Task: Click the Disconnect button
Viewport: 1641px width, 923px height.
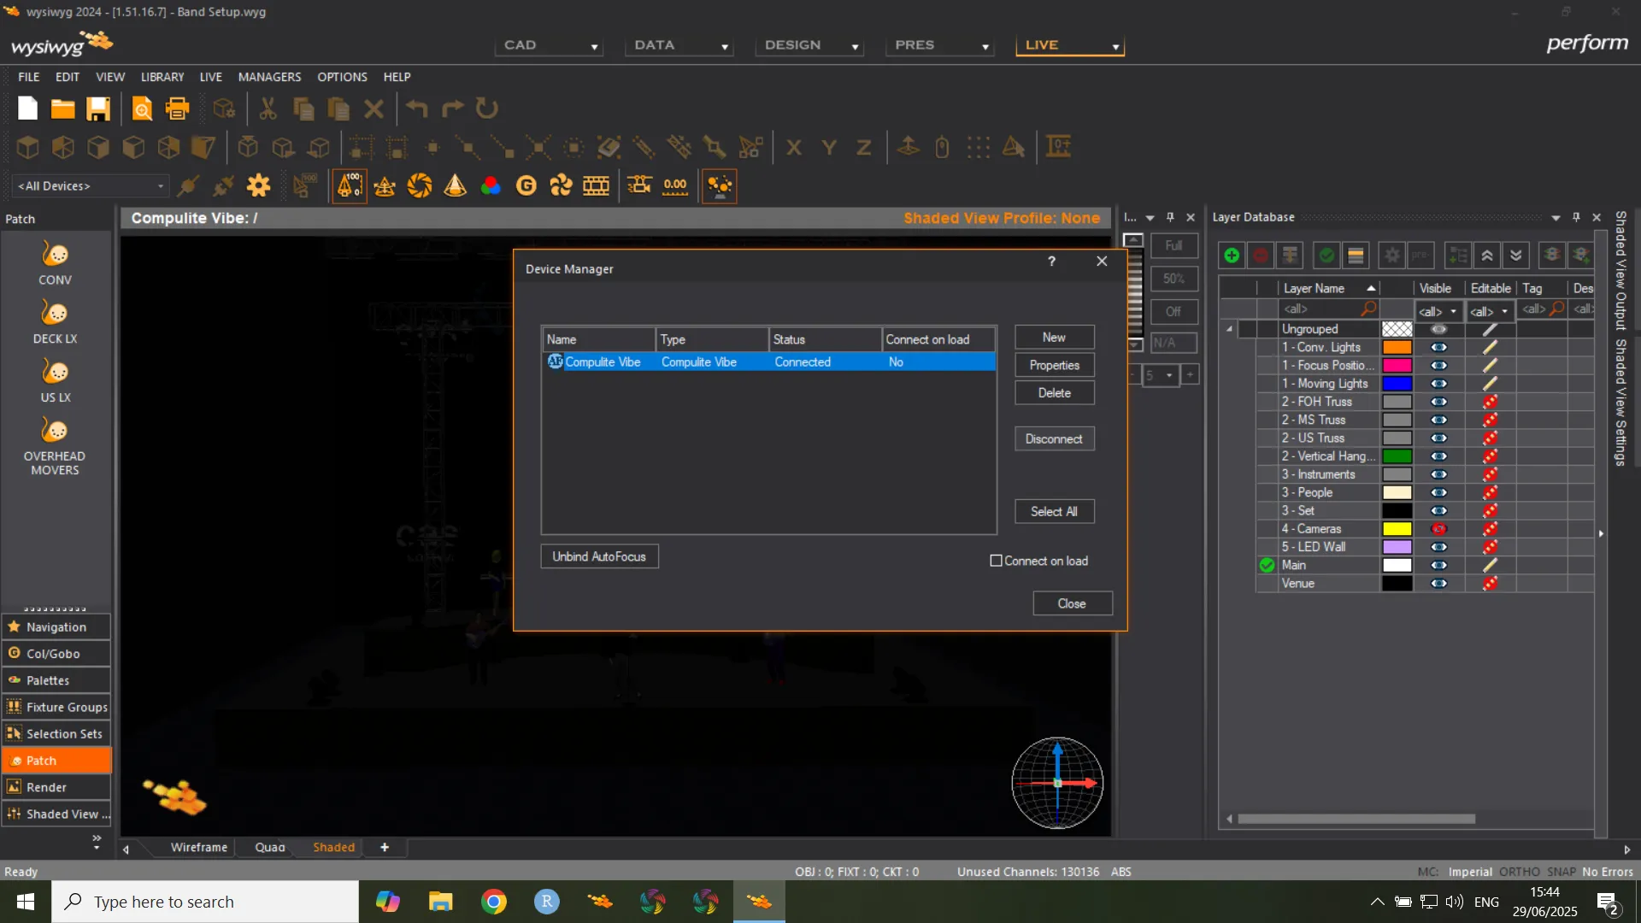Action: click(1054, 438)
